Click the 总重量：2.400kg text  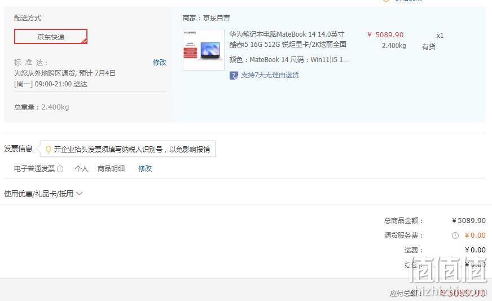[x=41, y=107]
